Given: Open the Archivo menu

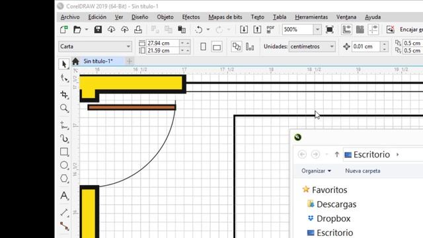Looking at the screenshot, I should pos(70,17).
